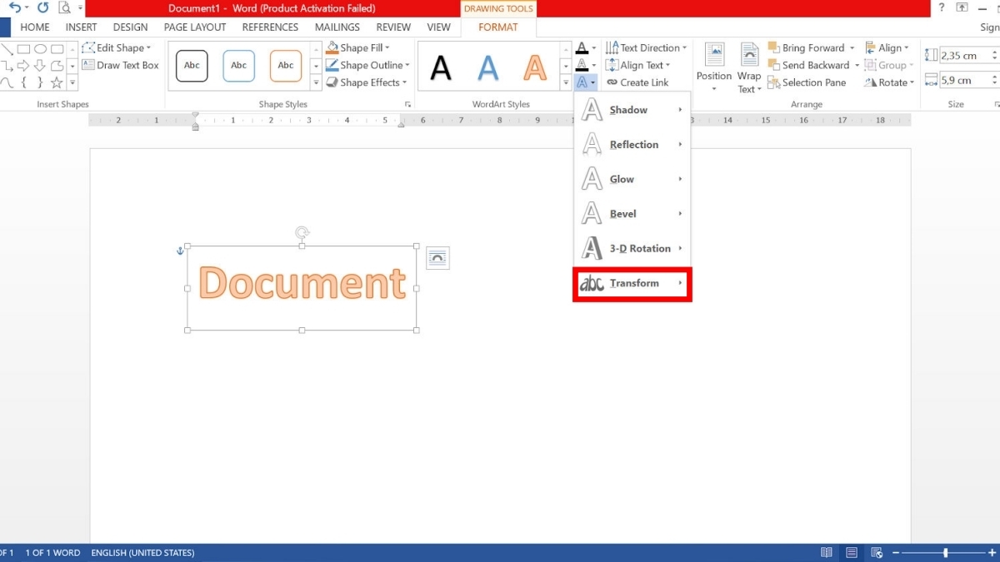This screenshot has width=1000, height=562.
Task: Apply the orange outline Abc shape style
Action: [286, 66]
